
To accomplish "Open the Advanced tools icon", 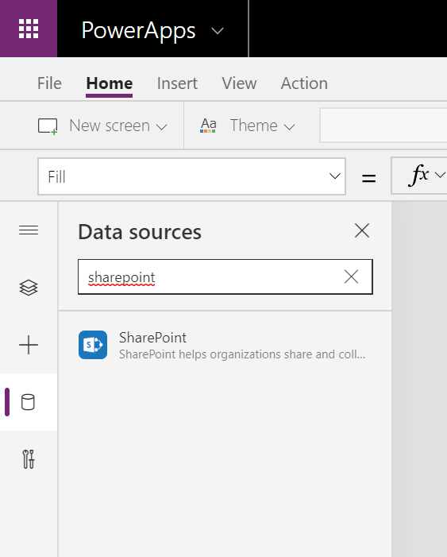I will (x=29, y=459).
